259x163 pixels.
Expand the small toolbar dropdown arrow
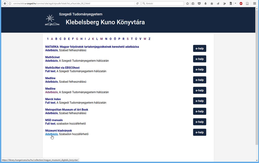pyautogui.click(x=235, y=3)
